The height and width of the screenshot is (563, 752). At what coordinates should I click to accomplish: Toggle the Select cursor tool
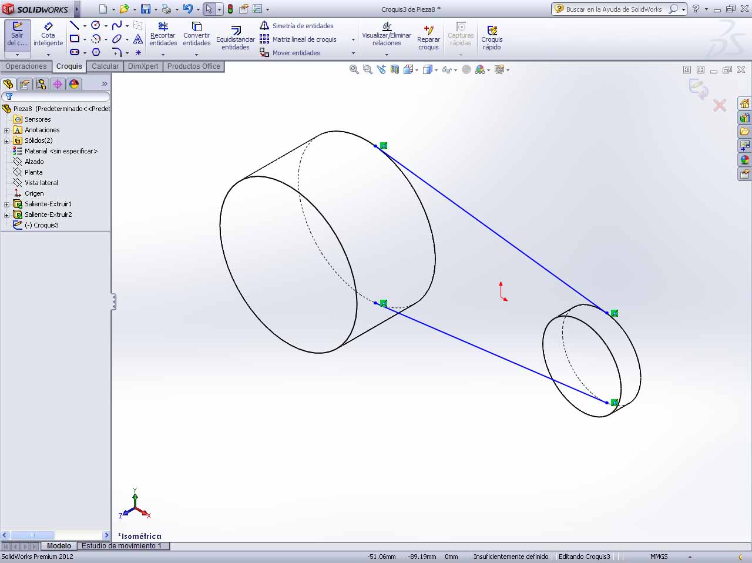[x=209, y=9]
